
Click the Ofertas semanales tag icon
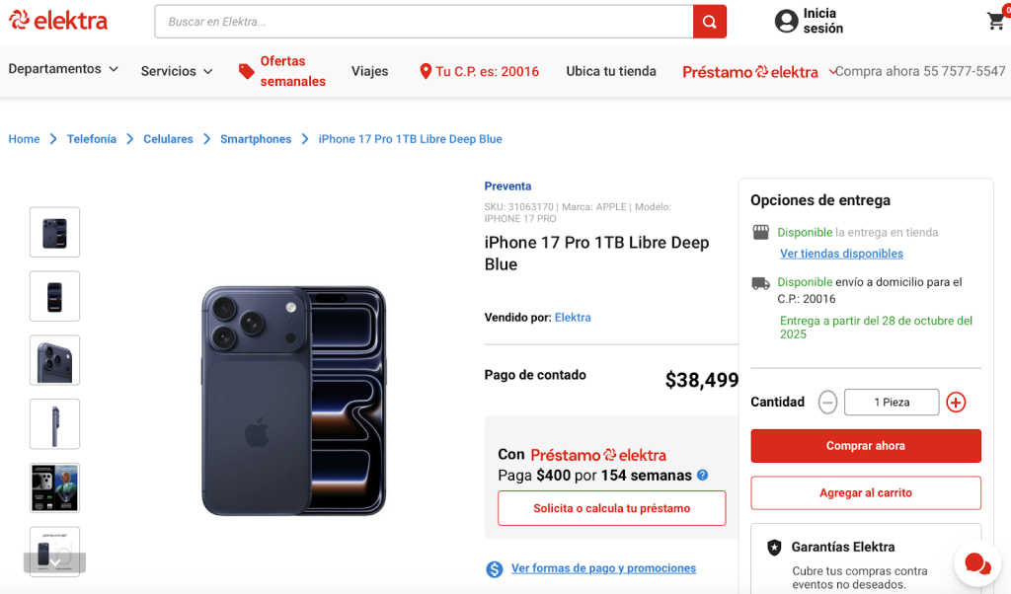click(247, 71)
